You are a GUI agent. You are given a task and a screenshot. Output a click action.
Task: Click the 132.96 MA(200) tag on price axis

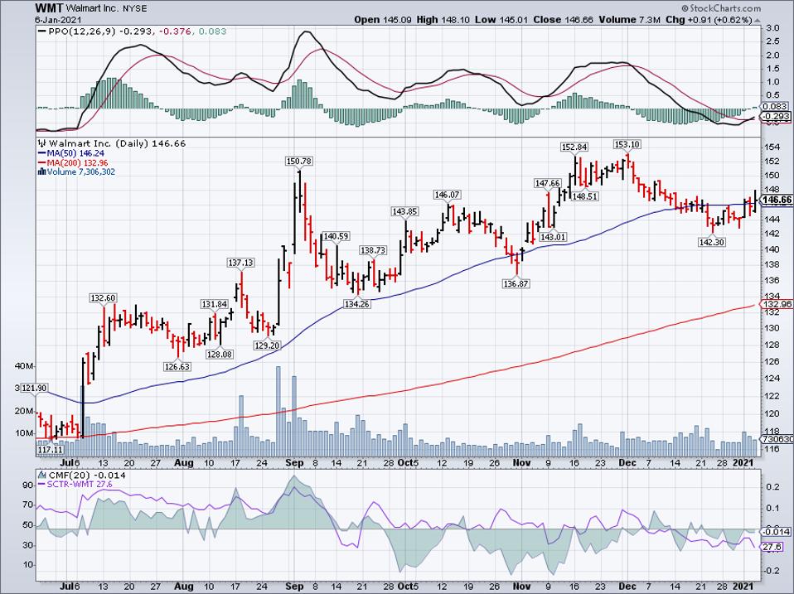coord(777,304)
